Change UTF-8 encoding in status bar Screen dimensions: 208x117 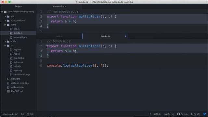[157, 114]
